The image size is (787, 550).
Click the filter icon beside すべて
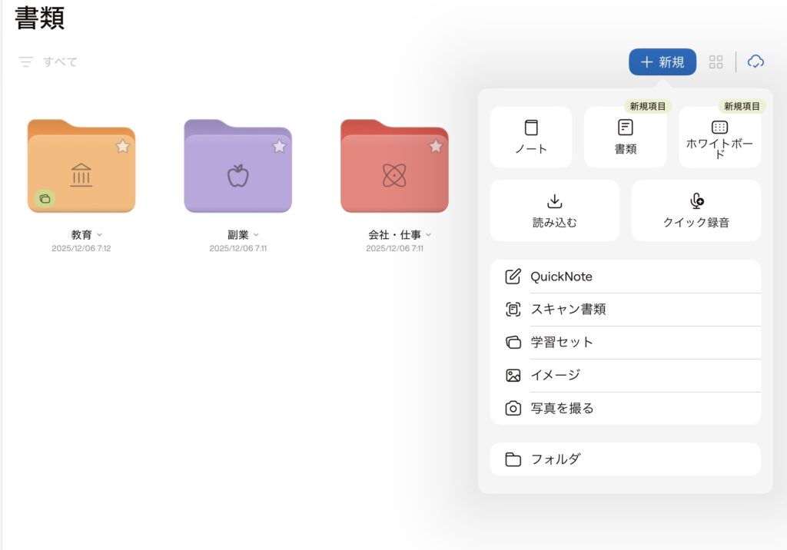pyautogui.click(x=26, y=61)
